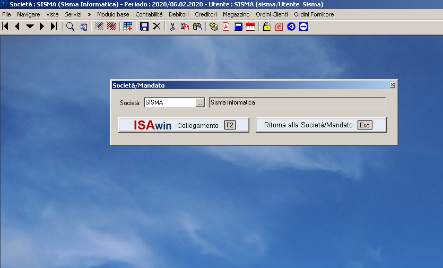This screenshot has width=443, height=268.
Task: Go to the first record arrow
Action: 5,27
